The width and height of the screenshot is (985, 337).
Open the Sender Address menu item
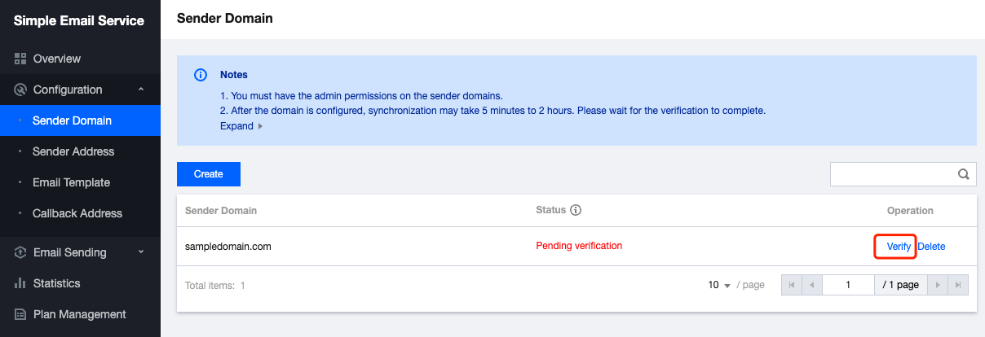(x=73, y=151)
